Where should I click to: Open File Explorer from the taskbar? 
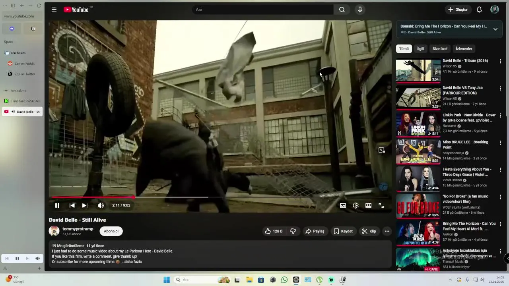(x=249, y=280)
